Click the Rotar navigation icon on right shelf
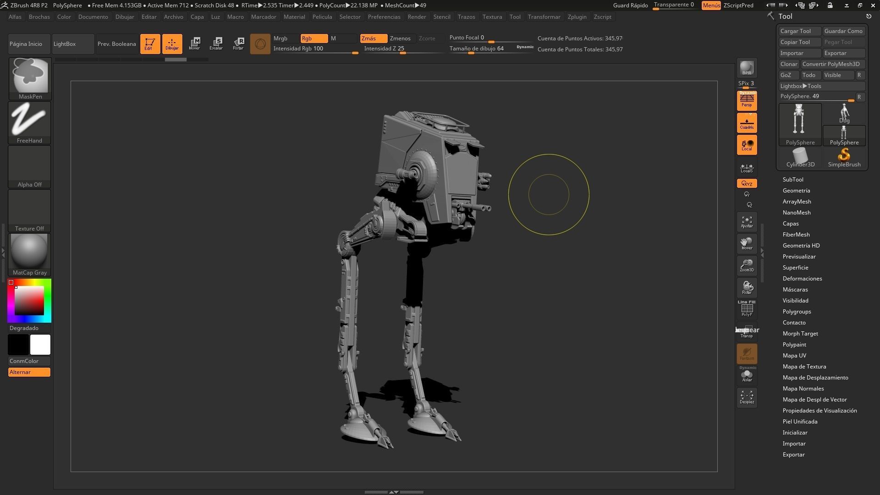The image size is (880, 495). point(747,288)
